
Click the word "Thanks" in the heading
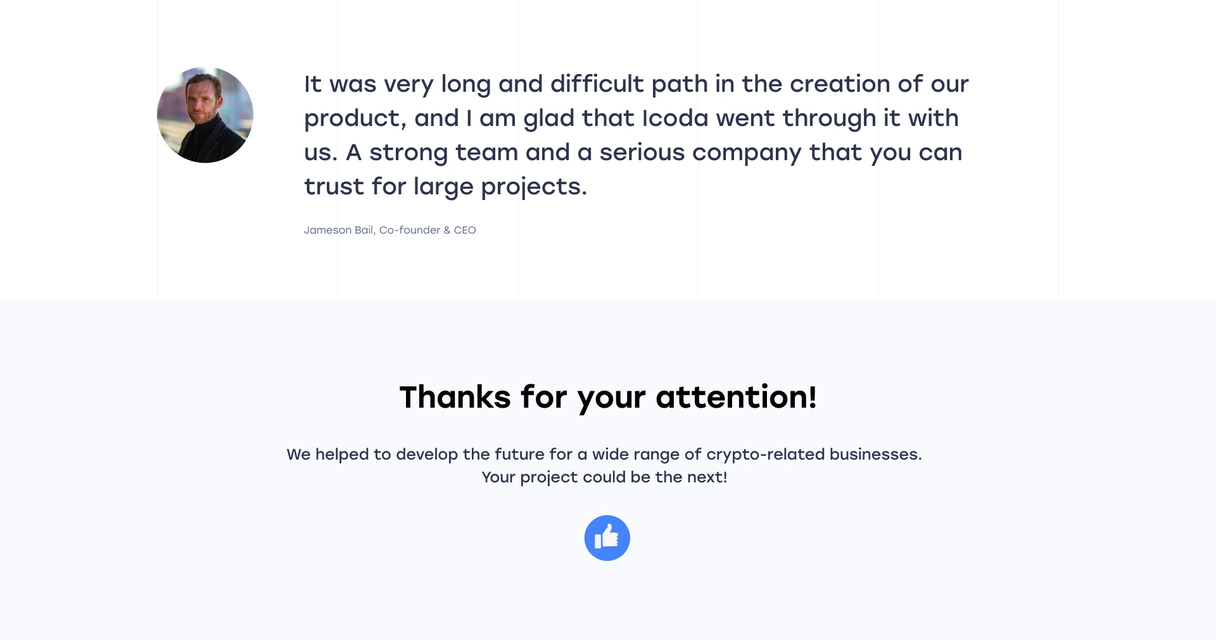coord(455,398)
